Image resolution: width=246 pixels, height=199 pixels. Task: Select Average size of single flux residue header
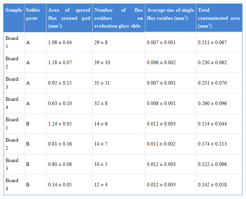[x=170, y=14]
